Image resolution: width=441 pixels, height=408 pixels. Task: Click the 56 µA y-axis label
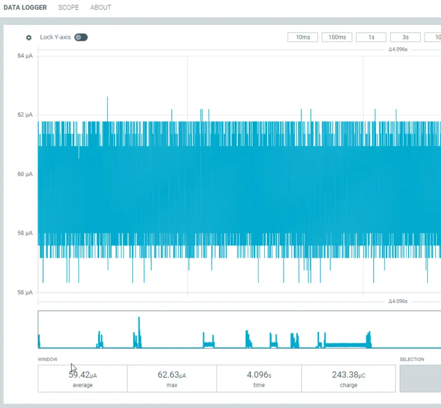[25, 292]
